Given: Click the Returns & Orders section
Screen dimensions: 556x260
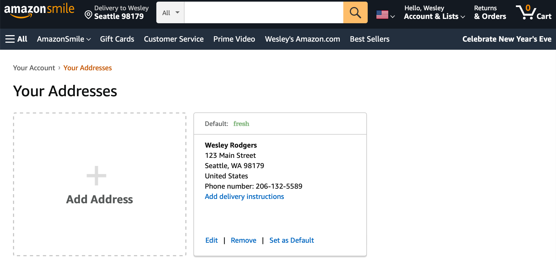Looking at the screenshot, I should [489, 12].
